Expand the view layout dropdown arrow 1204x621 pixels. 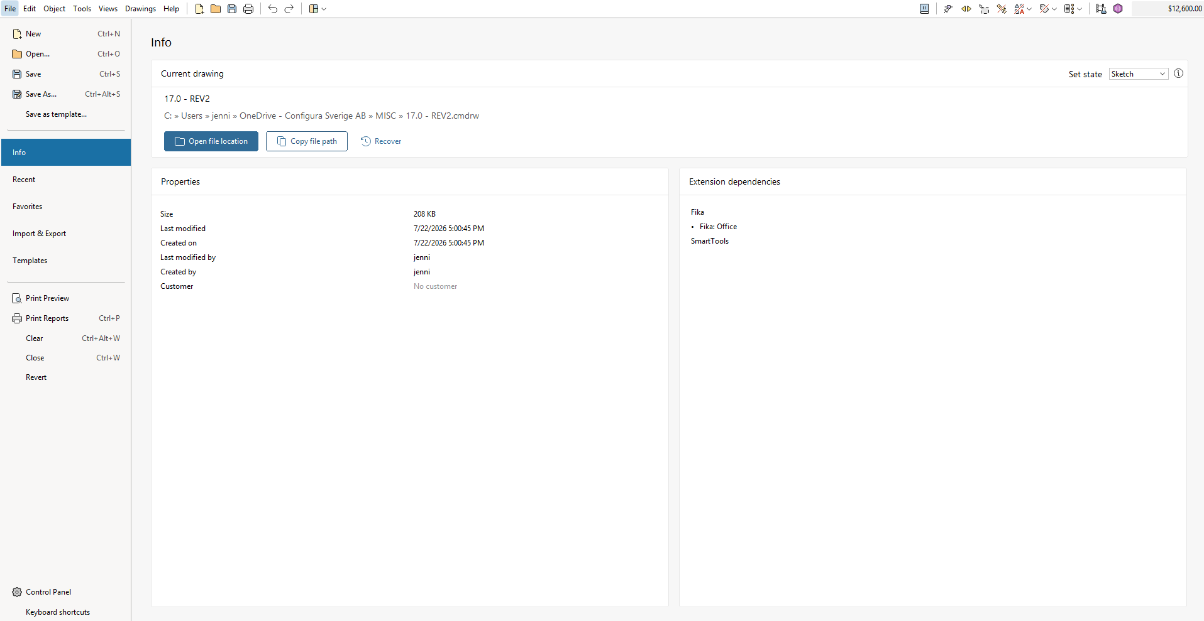click(x=324, y=9)
